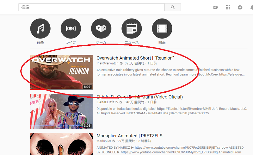Image resolution: width=253 pixels, height=155 pixels.
Task: Select the ゲーム gaming category icon
Action: (101, 28)
